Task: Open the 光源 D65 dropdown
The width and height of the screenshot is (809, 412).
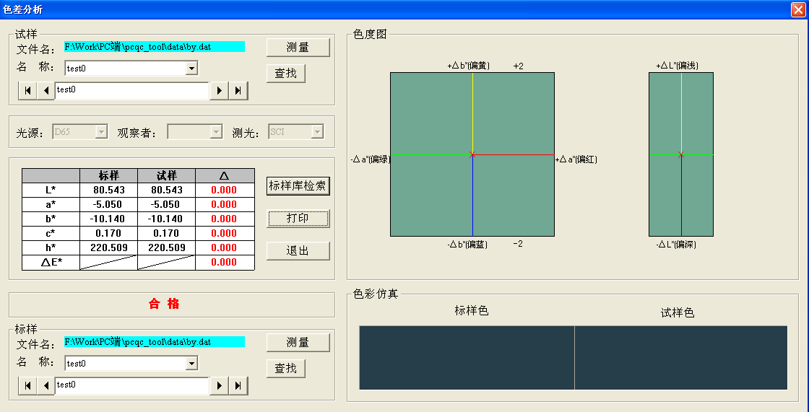Action: pyautogui.click(x=101, y=132)
